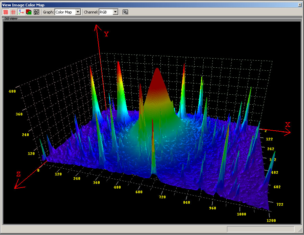Close the View Image Color Map window
304x235 pixels.
(x=300, y=5)
